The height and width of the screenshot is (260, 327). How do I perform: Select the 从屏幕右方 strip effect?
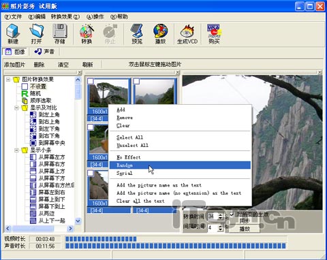tap(33, 164)
